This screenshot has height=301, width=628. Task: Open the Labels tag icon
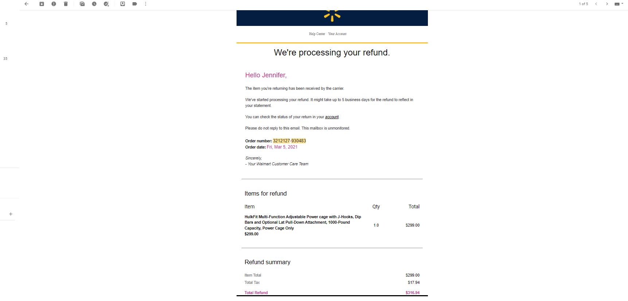(x=134, y=4)
